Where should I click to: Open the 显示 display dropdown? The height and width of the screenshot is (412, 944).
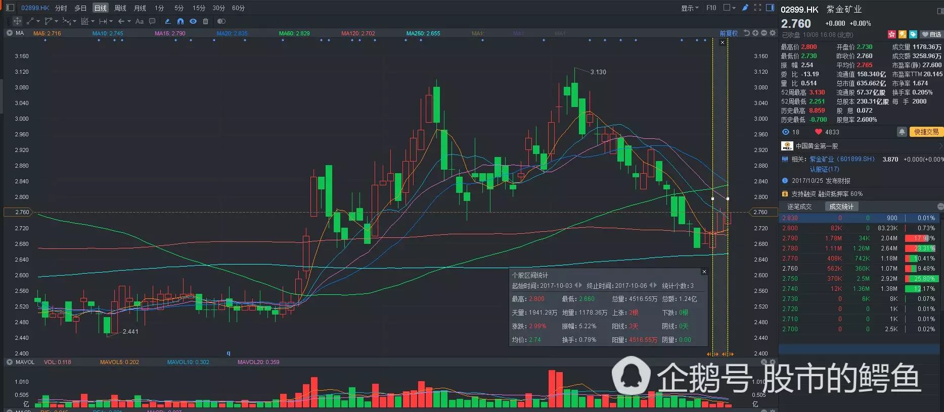[x=690, y=8]
